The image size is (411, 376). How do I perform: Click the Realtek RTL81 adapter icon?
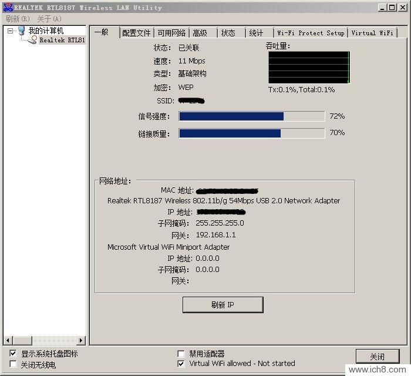coord(32,40)
